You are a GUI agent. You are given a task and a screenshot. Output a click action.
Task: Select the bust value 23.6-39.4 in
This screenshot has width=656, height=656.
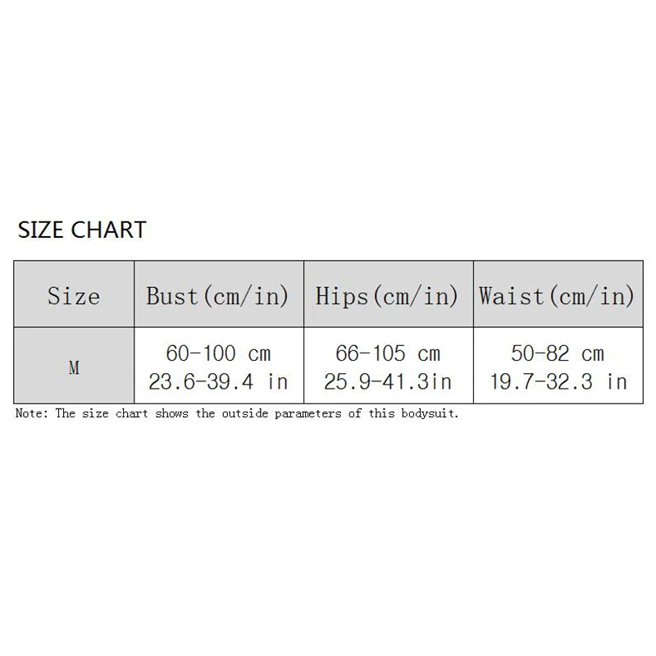[218, 381]
